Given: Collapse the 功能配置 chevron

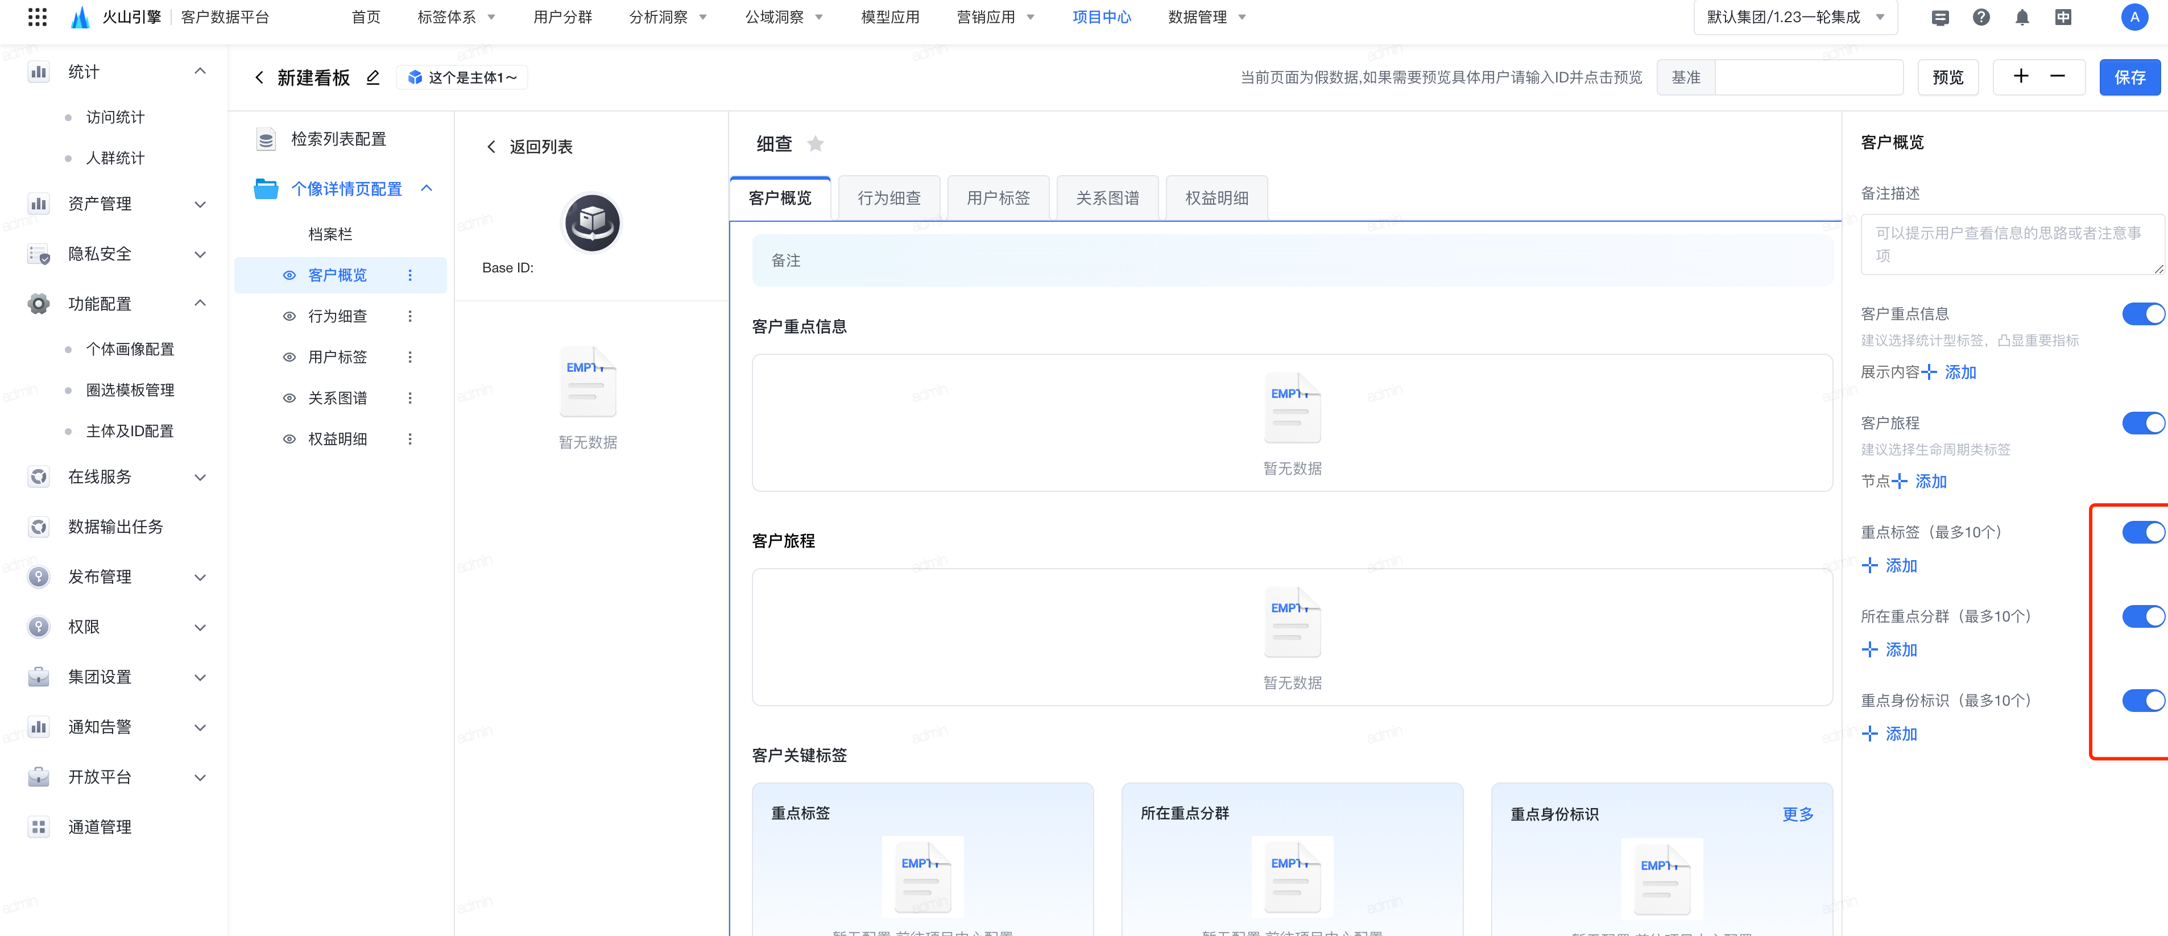Looking at the screenshot, I should tap(200, 303).
